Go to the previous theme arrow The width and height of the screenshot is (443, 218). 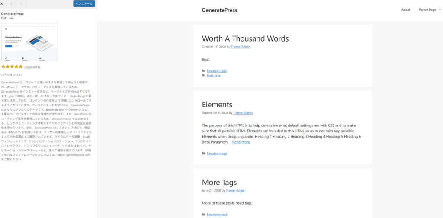(11, 3)
